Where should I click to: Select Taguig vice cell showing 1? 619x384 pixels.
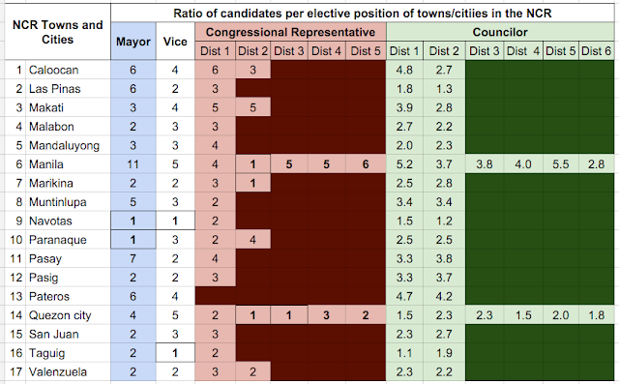(175, 353)
